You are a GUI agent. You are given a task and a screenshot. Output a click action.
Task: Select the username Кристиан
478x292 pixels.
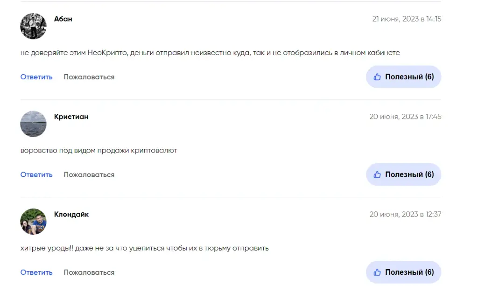pos(71,117)
